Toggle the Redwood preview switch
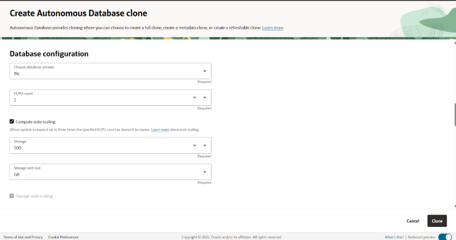This screenshot has width=456, height=240. tap(445, 237)
